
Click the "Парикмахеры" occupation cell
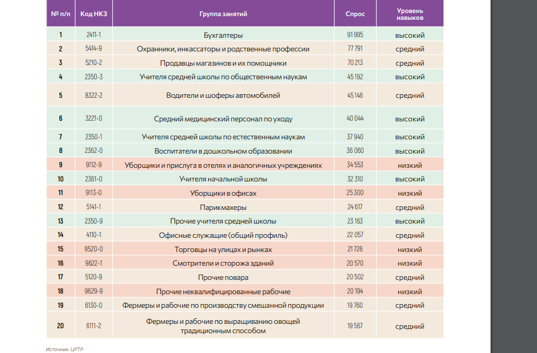(223, 207)
